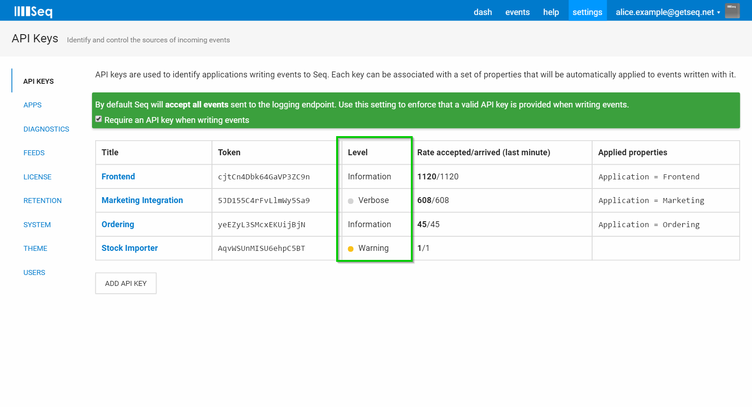
Task: Click the Seq logo in header
Action: [x=33, y=11]
